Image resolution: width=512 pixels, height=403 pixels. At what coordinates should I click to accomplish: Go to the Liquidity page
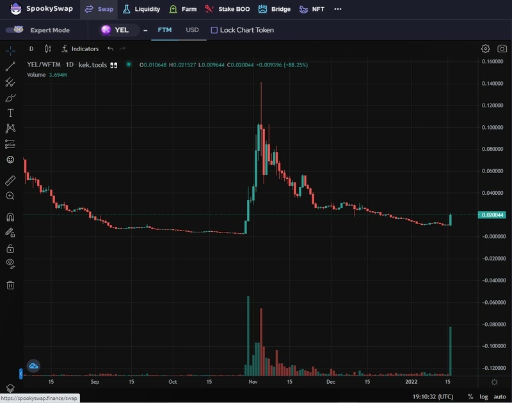click(x=141, y=9)
